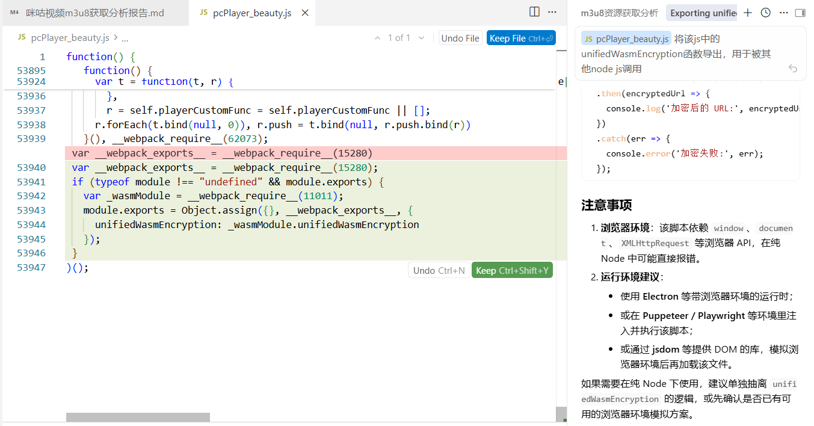The width and height of the screenshot is (814, 426).
Task: Expand the breadcrumb ellipsis segment
Action: [x=125, y=37]
